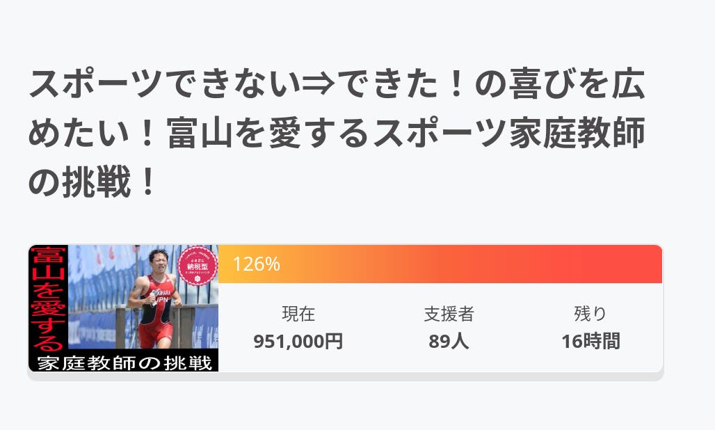Click the red vertical 富山を愛する text
The height and width of the screenshot is (430, 715).
pyautogui.click(x=47, y=298)
